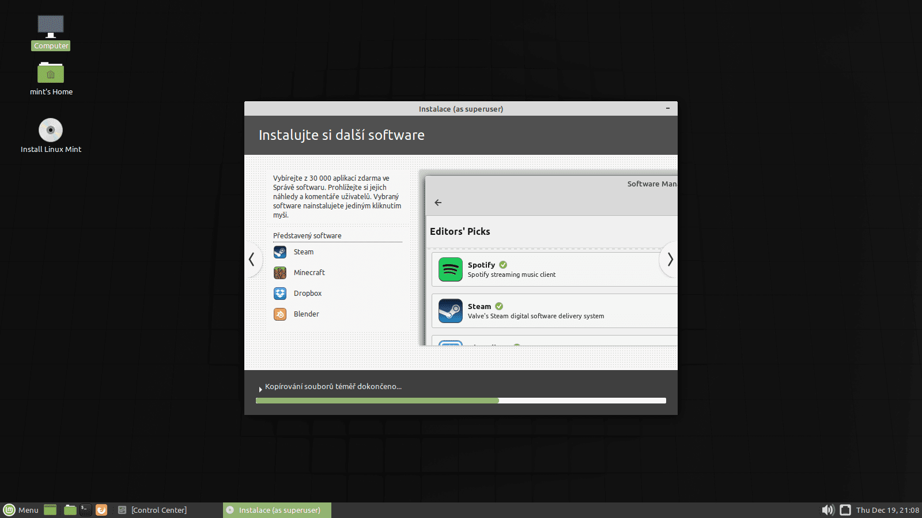Image resolution: width=922 pixels, height=518 pixels.
Task: Click the green verified badge next to Spotify
Action: (502, 265)
